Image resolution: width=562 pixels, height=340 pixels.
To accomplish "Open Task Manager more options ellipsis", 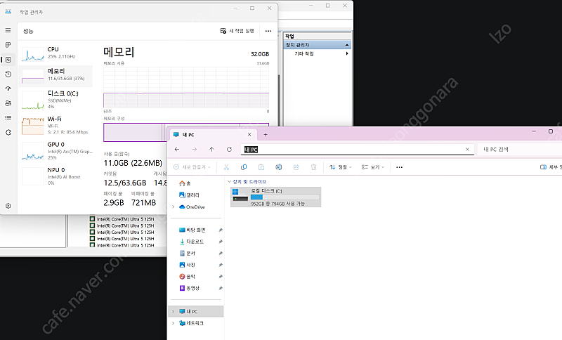I will tap(268, 31).
